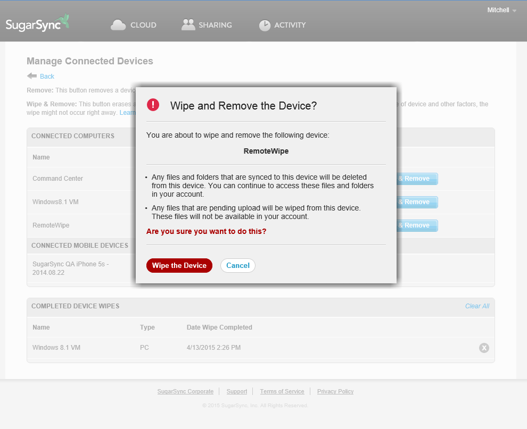
Task: Open the SugarSync Corporate footer link
Action: 185,391
